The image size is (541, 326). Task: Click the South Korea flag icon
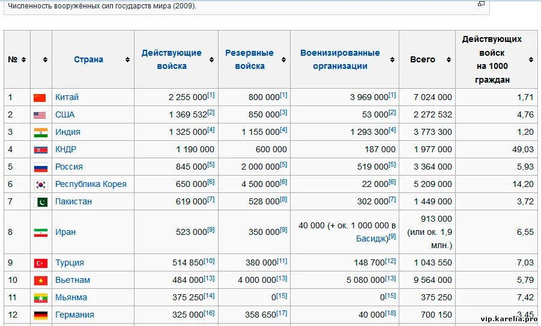41,185
